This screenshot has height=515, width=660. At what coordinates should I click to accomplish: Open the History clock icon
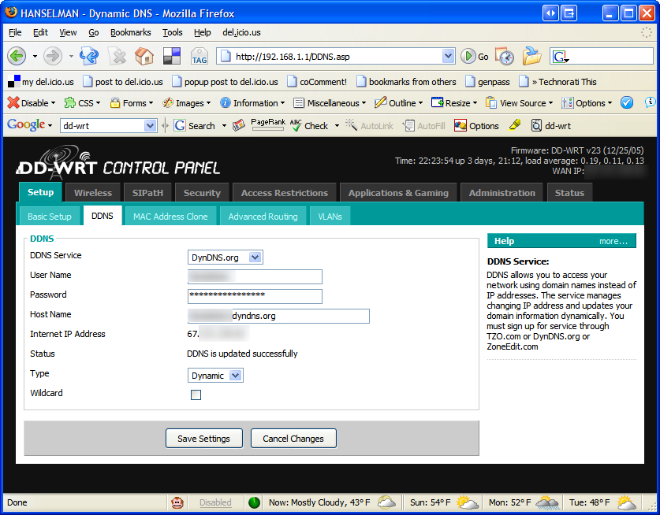coord(505,56)
